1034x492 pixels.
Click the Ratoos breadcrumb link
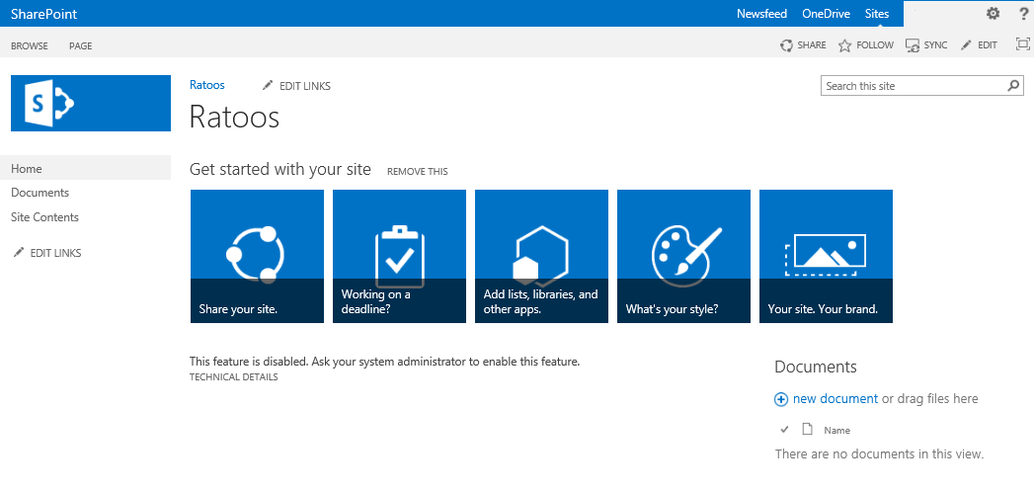(x=207, y=85)
